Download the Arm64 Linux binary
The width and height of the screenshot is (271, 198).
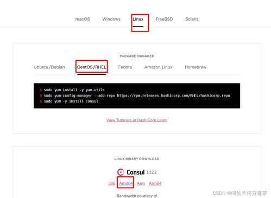coord(155,183)
